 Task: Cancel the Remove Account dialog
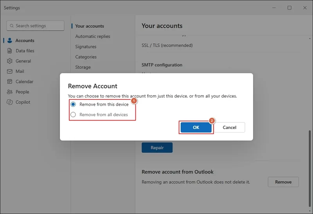[230, 127]
